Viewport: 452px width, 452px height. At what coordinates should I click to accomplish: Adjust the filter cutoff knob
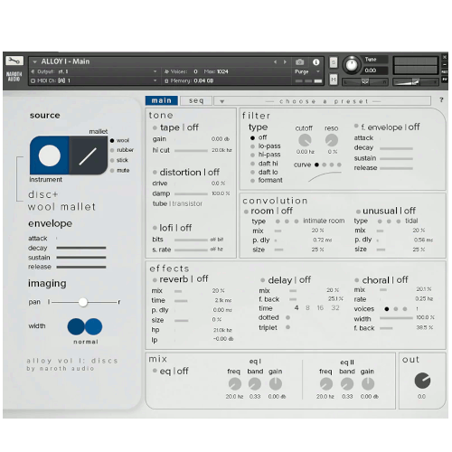pos(305,140)
